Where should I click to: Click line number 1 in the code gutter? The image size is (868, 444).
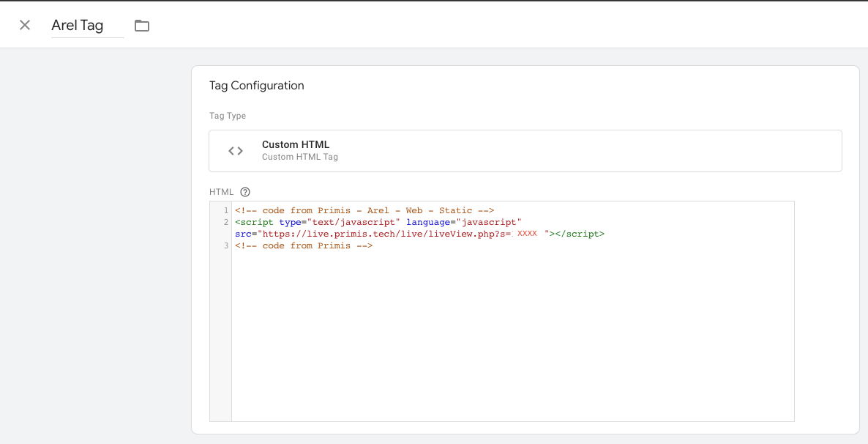(225, 210)
